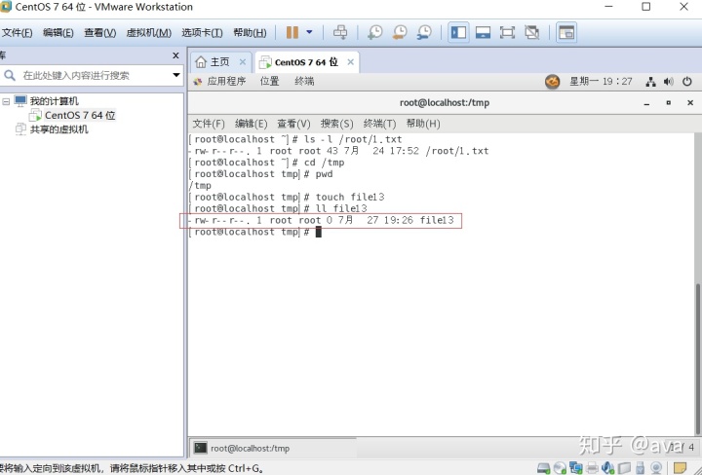Collapse the 我的计算机 tree node
This screenshot has height=475, width=702.
tap(6, 101)
